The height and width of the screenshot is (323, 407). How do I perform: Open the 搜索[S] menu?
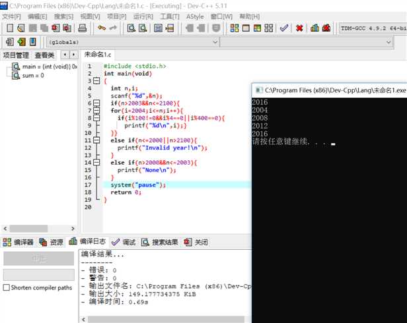tap(63, 16)
